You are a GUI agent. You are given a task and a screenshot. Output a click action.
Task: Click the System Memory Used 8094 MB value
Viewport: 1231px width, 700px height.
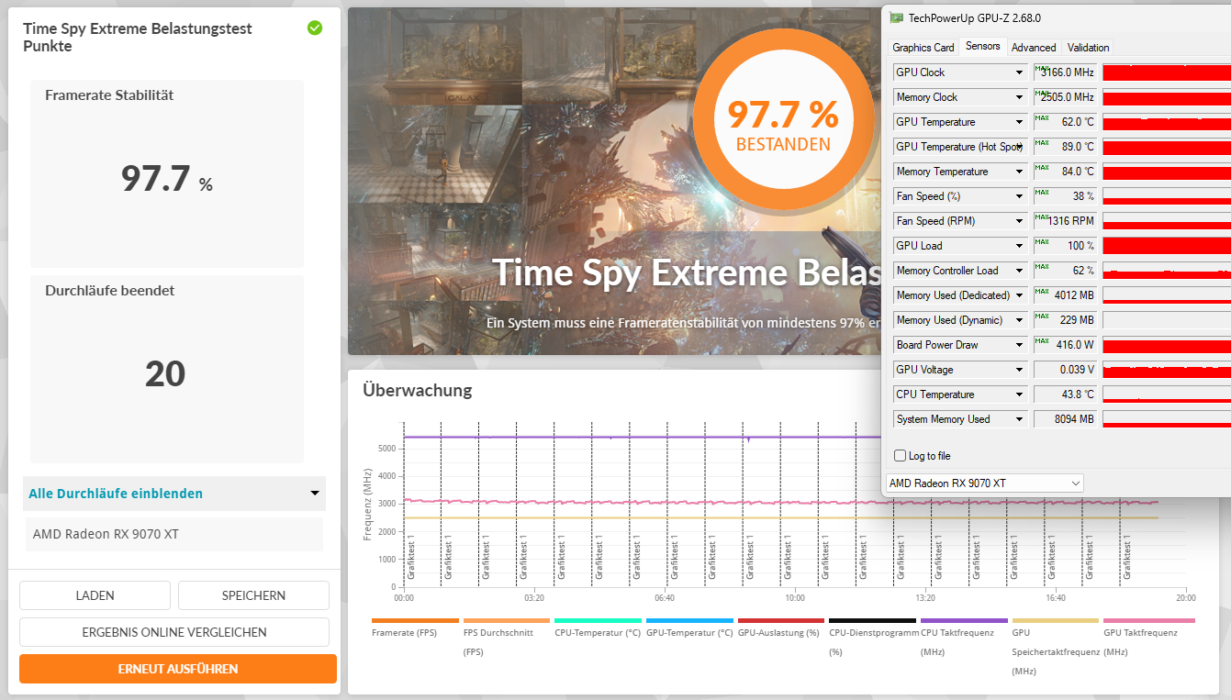click(1065, 419)
